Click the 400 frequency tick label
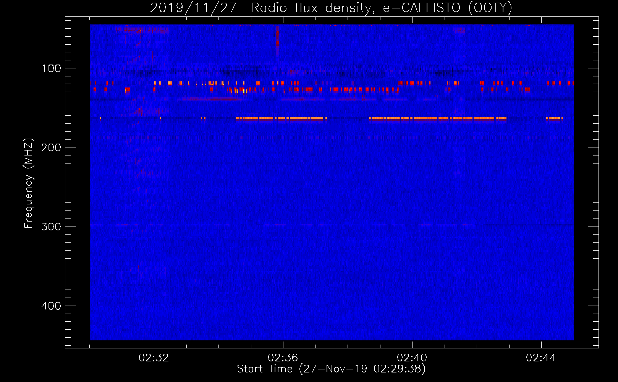The image size is (618, 382). 51,306
